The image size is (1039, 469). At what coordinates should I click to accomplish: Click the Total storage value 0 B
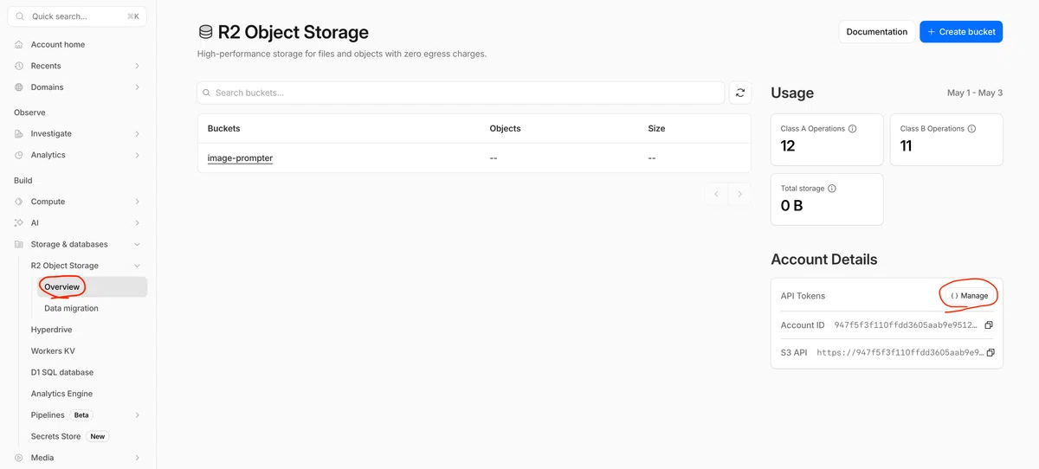click(x=791, y=206)
